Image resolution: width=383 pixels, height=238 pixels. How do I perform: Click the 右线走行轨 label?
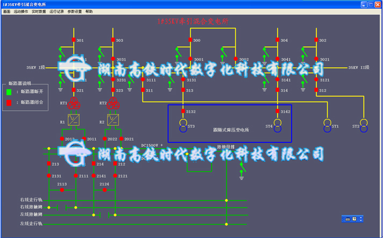click(x=31, y=200)
